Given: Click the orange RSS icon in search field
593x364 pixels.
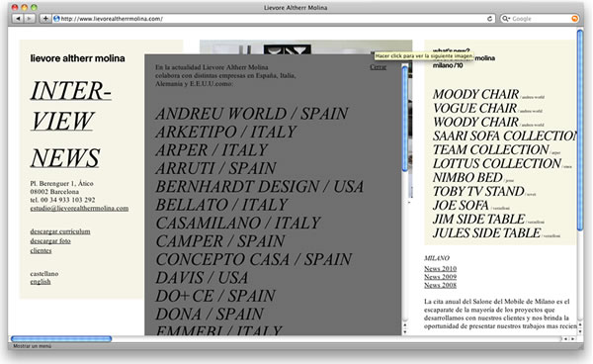Looking at the screenshot, I should point(574,19).
